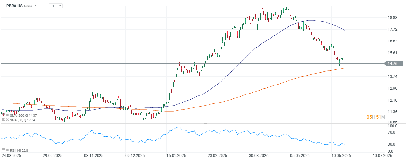Screen dimensions: 407x161
Task: Click the 18.88 price axis label
Action: tap(393, 18)
